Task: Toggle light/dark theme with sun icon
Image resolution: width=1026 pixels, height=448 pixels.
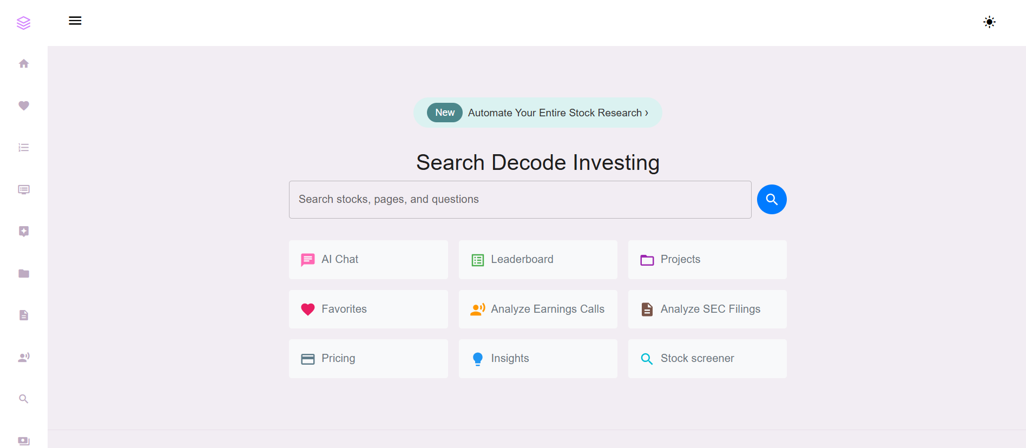Action: (989, 22)
